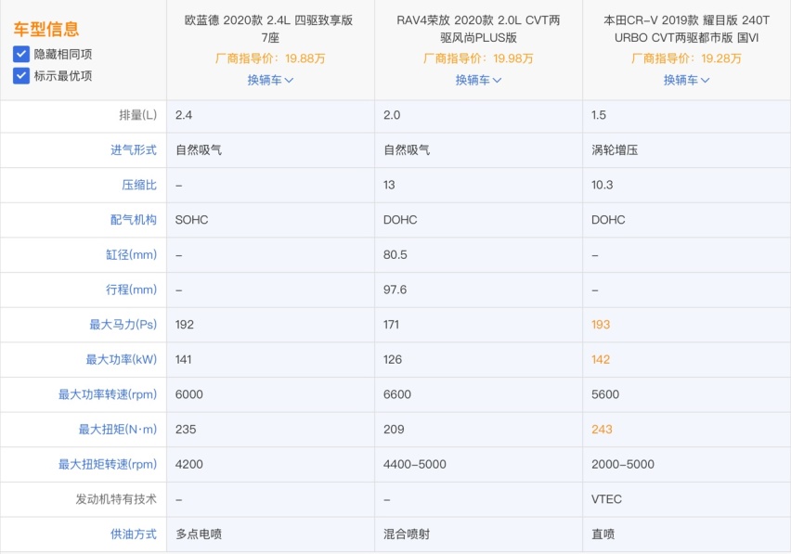Click the 厂商指导价 19.98万 price text
The image size is (791, 554).
478,58
